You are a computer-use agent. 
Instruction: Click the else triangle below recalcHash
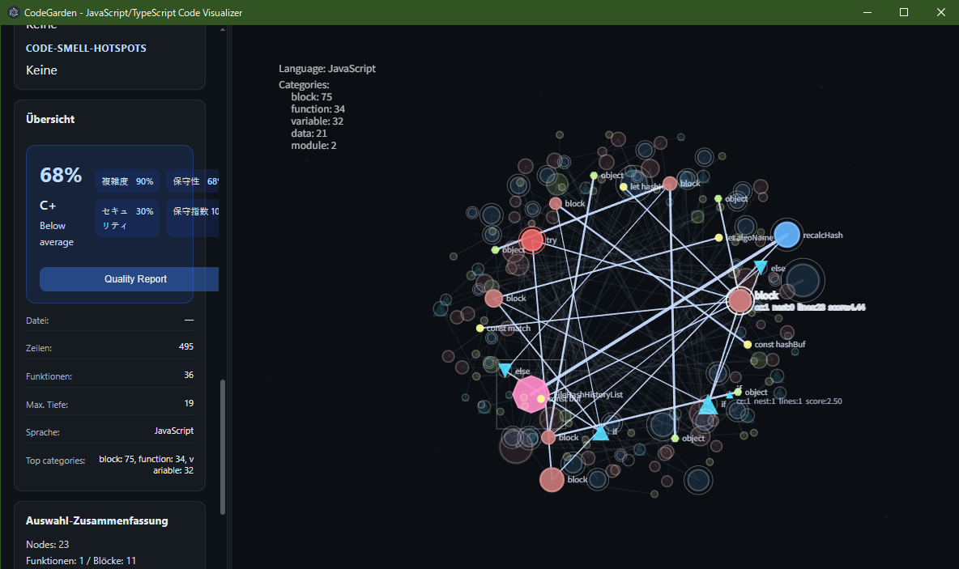(x=761, y=266)
